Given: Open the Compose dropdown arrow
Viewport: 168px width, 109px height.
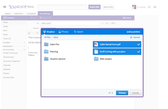Looking at the screenshot, I should pyautogui.click(x=15, y=18).
